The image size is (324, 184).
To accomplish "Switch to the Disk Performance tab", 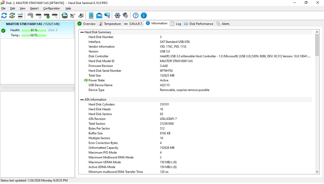I will click(199, 24).
